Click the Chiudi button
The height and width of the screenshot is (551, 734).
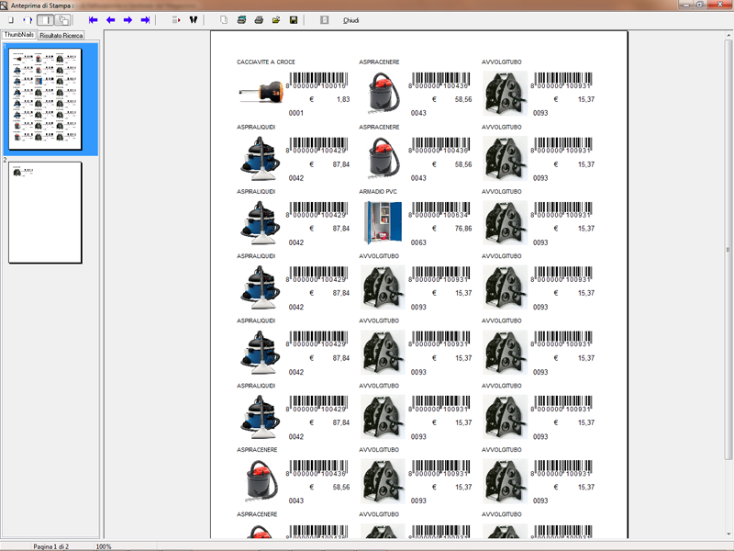[351, 20]
